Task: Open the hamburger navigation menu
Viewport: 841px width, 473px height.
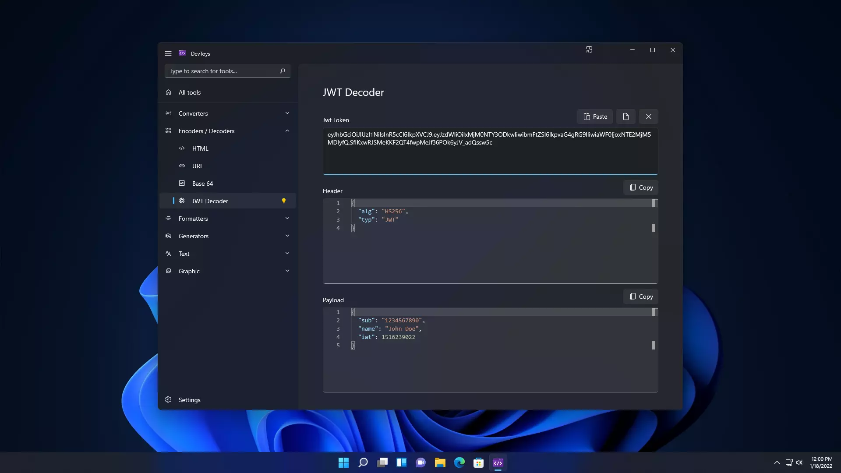Action: point(168,53)
